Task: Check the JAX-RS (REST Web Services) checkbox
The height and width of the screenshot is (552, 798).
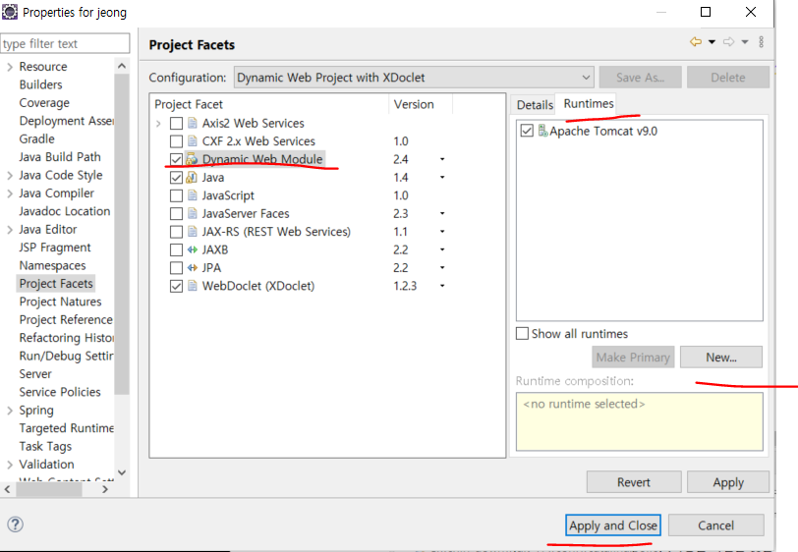Action: [x=176, y=232]
